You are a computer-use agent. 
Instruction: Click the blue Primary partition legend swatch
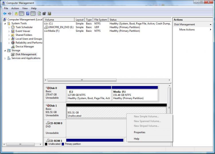click(x=63, y=144)
